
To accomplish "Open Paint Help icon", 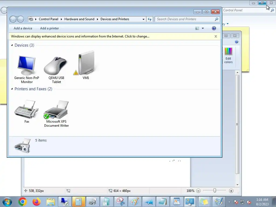I will 237,42.
